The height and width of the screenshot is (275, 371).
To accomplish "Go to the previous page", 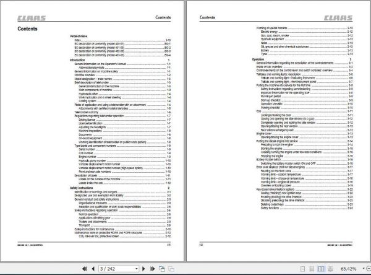I will 93,269.
